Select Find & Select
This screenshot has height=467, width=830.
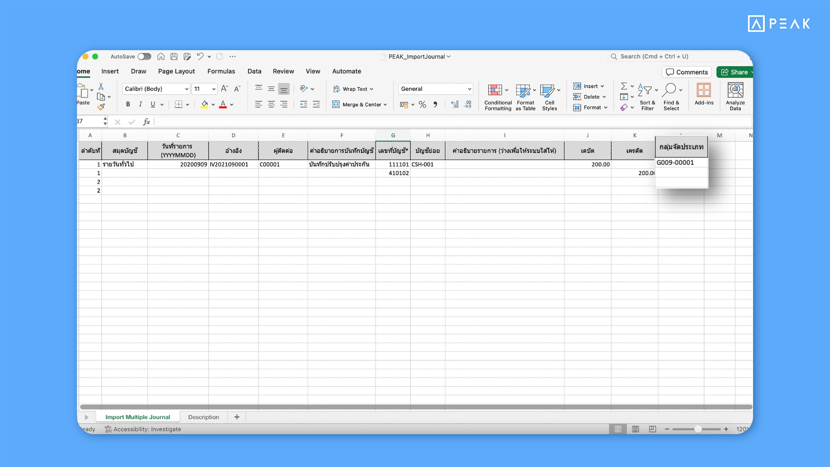coord(671,96)
